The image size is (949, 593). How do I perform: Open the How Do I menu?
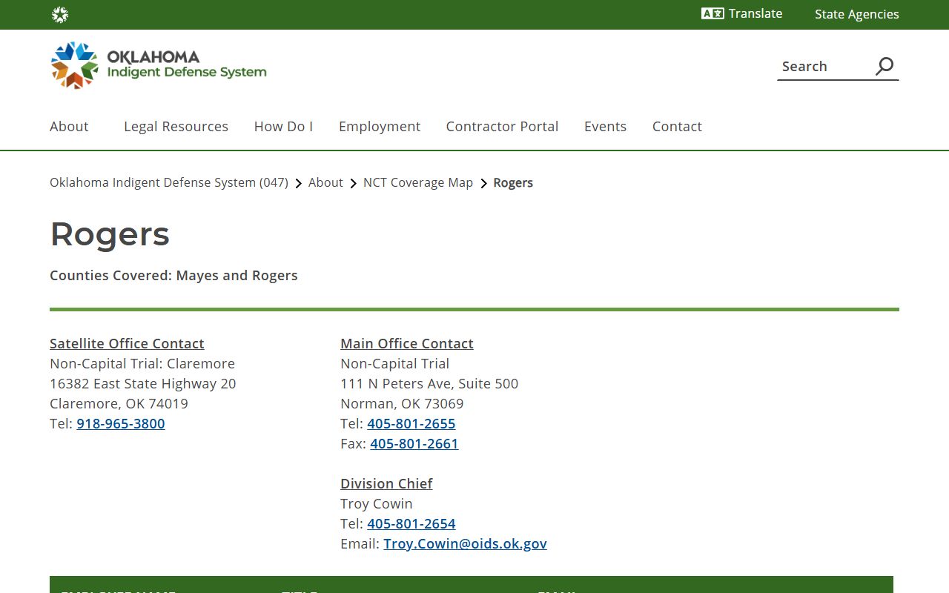click(x=283, y=127)
